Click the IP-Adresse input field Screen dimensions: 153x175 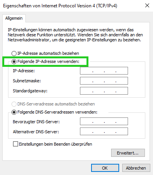(104, 71)
